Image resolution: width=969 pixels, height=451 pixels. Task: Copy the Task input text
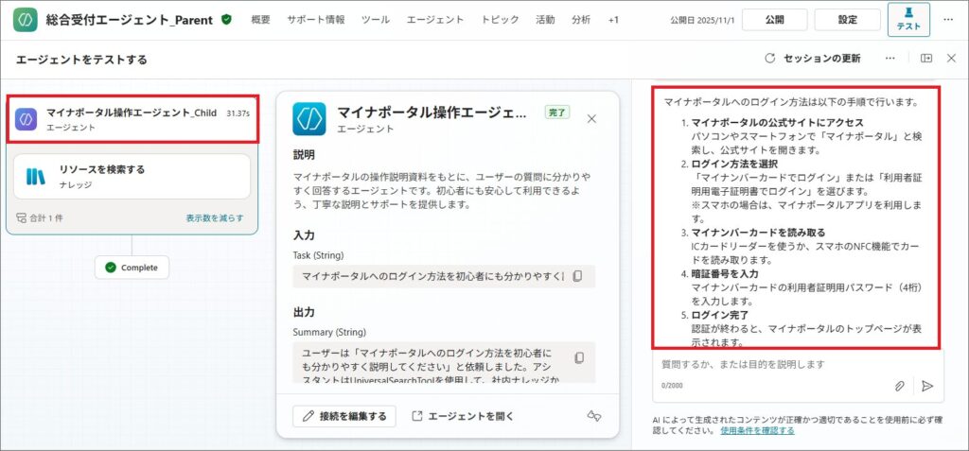point(578,276)
